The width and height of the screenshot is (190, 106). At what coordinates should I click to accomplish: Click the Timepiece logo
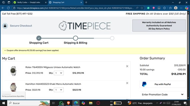coord(85,26)
